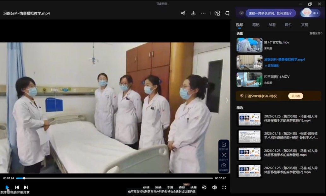Expand 查看全部 to view all episodes

[316, 33]
